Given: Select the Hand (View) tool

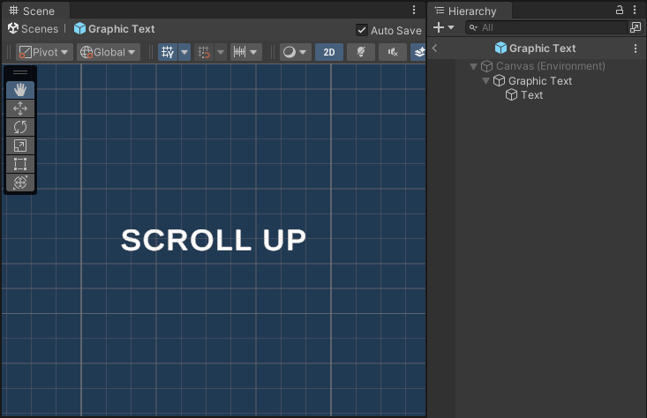Looking at the screenshot, I should [x=20, y=89].
